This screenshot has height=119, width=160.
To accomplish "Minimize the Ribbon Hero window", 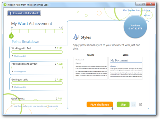I will point(138,4).
